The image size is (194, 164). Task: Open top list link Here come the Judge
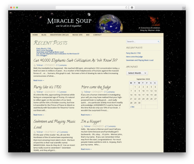[x=45, y=50]
